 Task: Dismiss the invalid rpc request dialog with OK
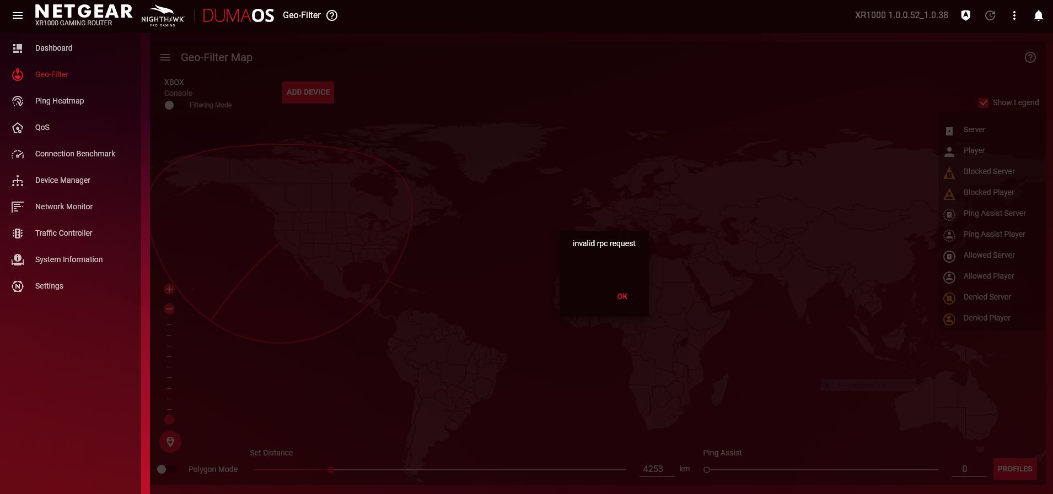[x=622, y=296]
